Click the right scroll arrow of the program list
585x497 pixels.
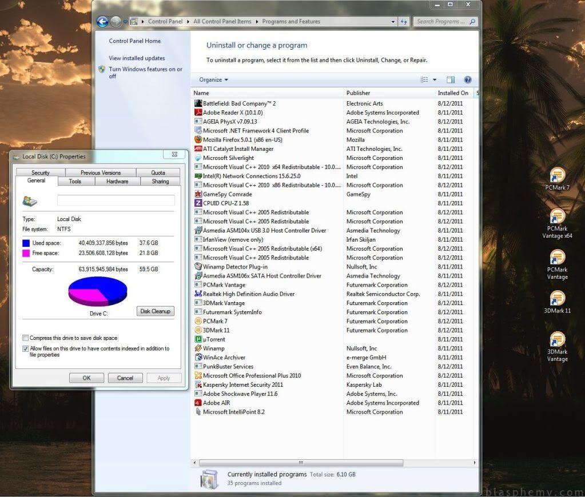[475, 463]
